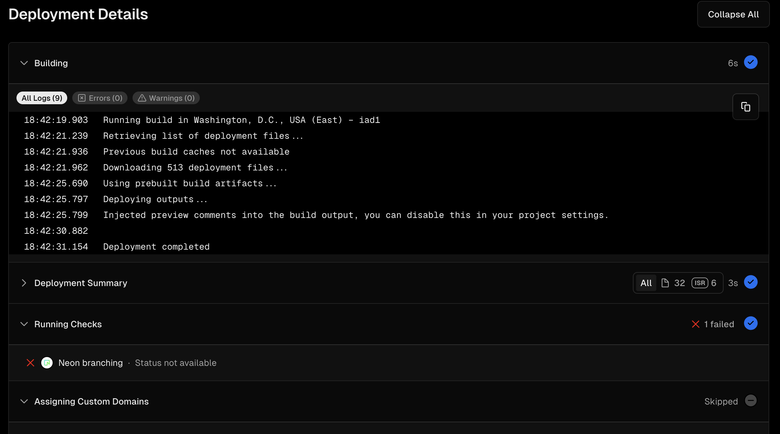Click the Neon branching logo icon

[47, 363]
